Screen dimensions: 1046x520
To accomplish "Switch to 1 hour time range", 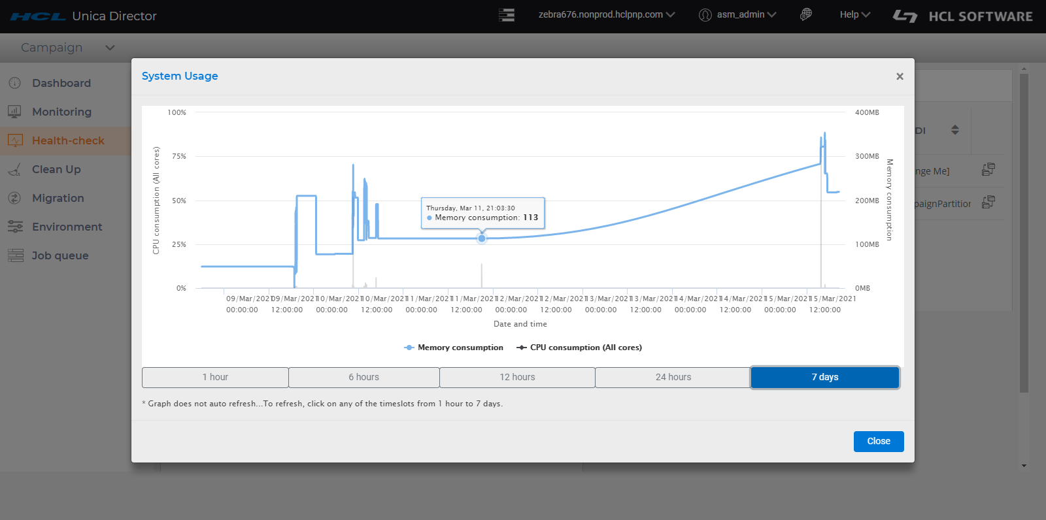I will (215, 377).
